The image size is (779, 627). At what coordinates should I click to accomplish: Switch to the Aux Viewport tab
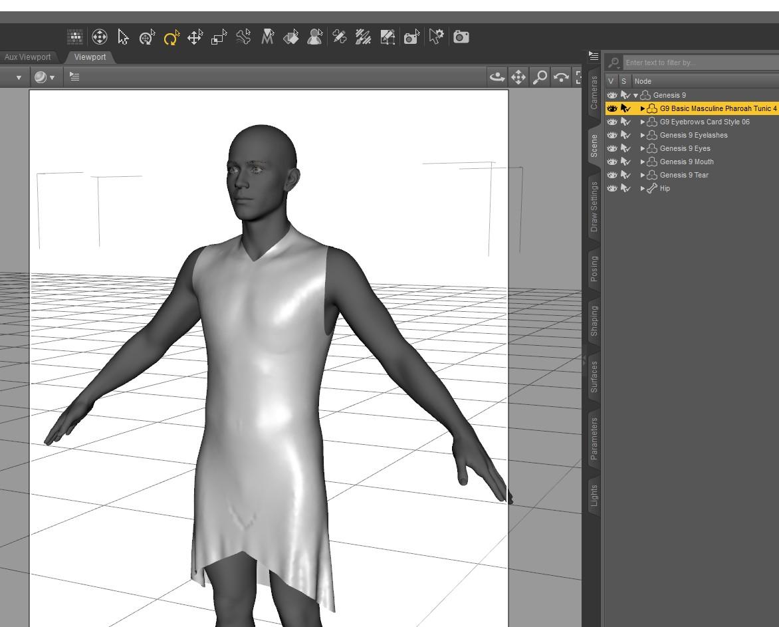tap(27, 57)
